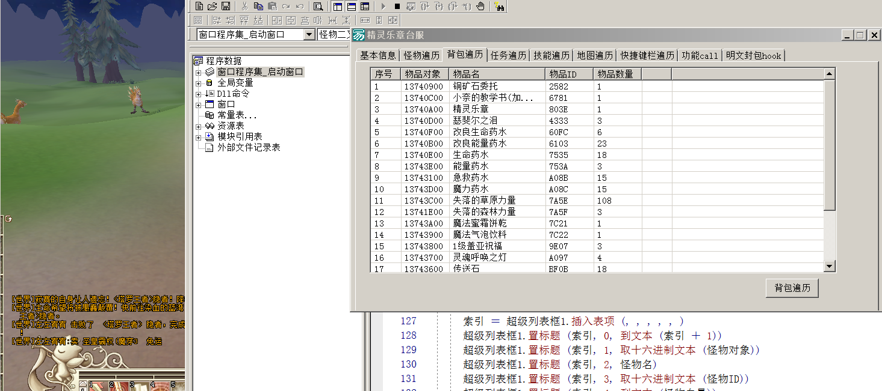Image resolution: width=882 pixels, height=391 pixels.
Task: Toggle the first window layout icon
Action: coord(337,6)
